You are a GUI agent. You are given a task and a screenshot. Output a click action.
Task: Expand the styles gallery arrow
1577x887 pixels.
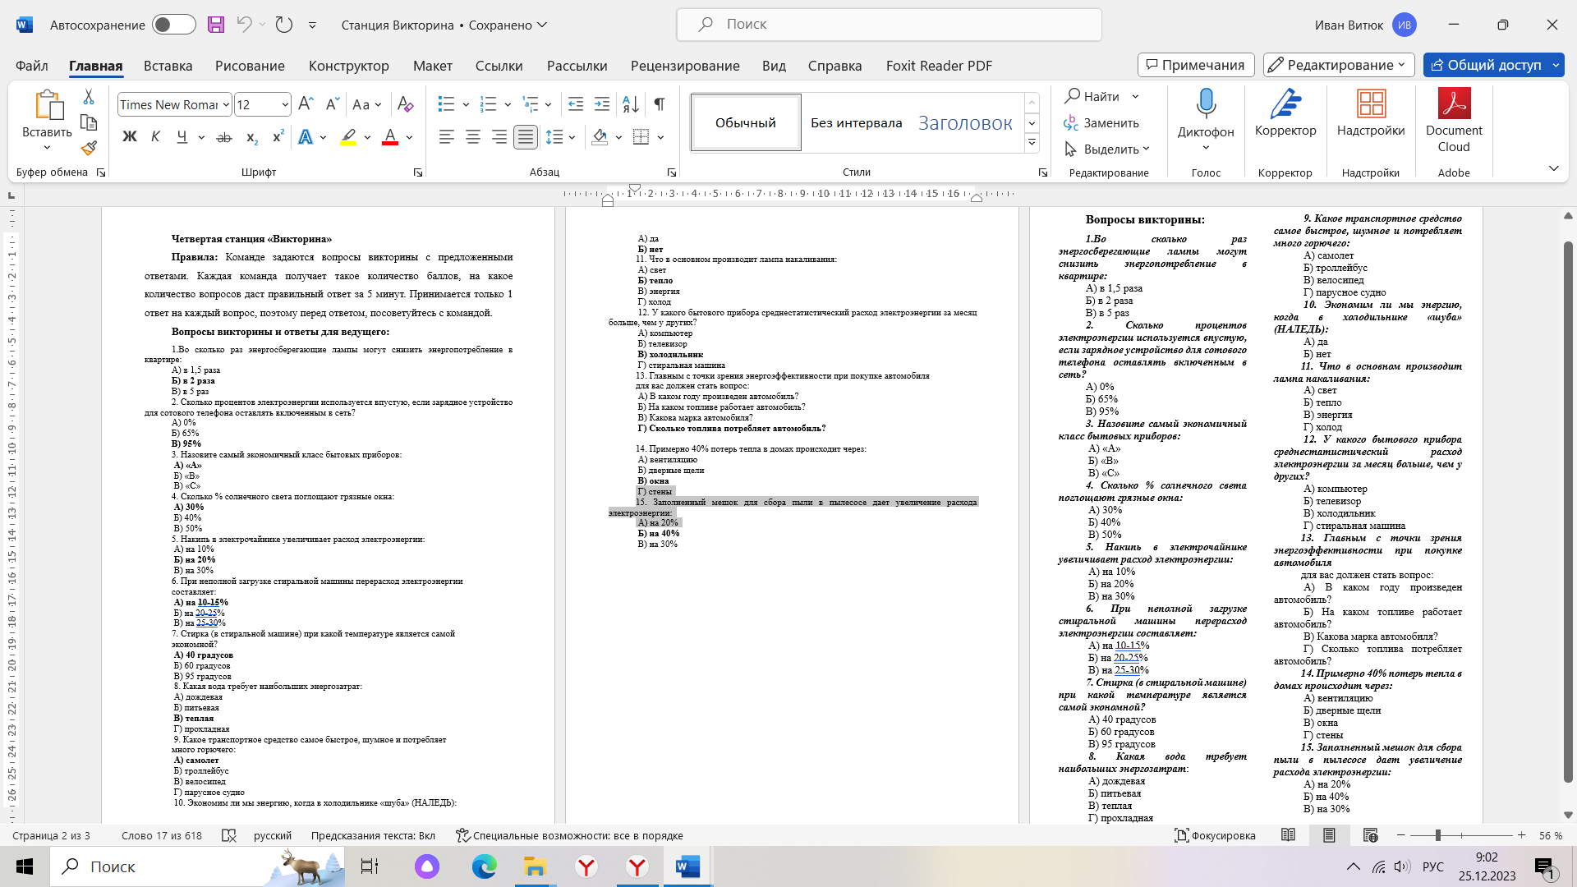(1032, 143)
